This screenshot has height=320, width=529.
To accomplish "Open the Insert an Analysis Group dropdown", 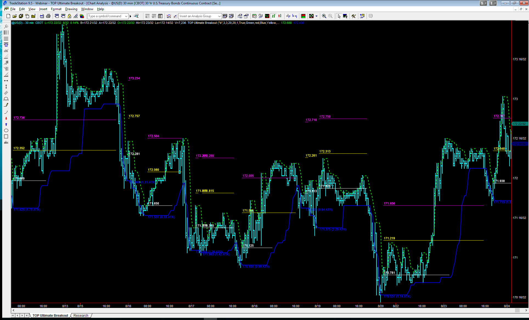I will point(219,16).
